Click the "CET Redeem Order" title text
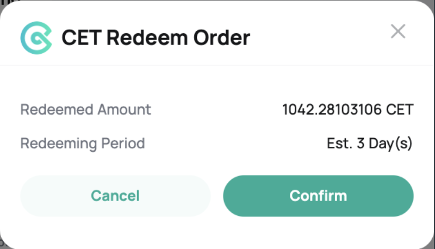Image resolution: width=435 pixels, height=249 pixels. tap(156, 38)
